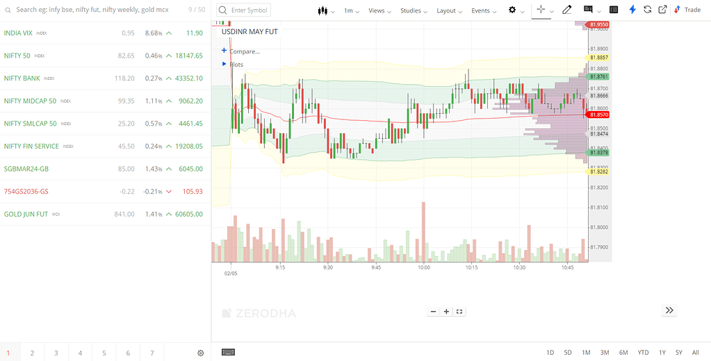711x361 pixels.
Task: Click the Trade button label
Action: (692, 10)
